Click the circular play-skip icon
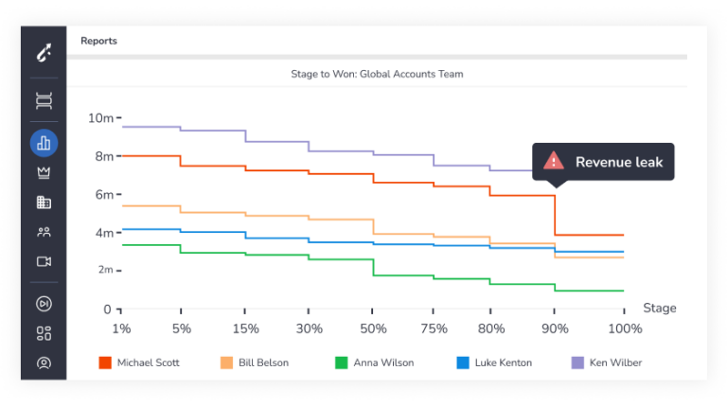The width and height of the screenshot is (727, 406). (x=44, y=304)
